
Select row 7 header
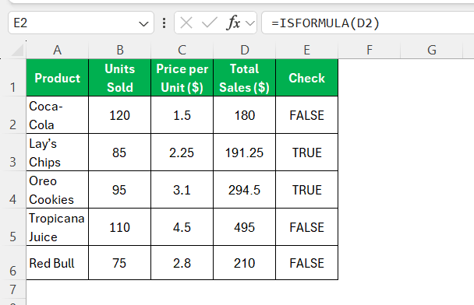(13, 289)
